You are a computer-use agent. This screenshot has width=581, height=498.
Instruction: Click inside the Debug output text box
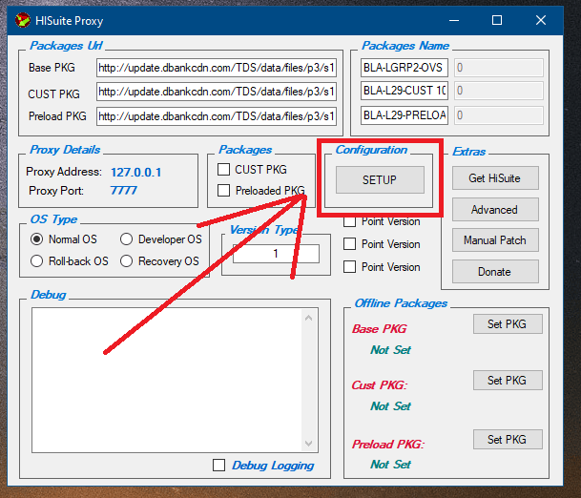(x=167, y=380)
